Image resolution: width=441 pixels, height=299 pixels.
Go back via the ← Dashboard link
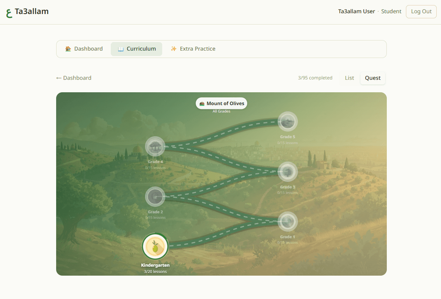(x=74, y=78)
